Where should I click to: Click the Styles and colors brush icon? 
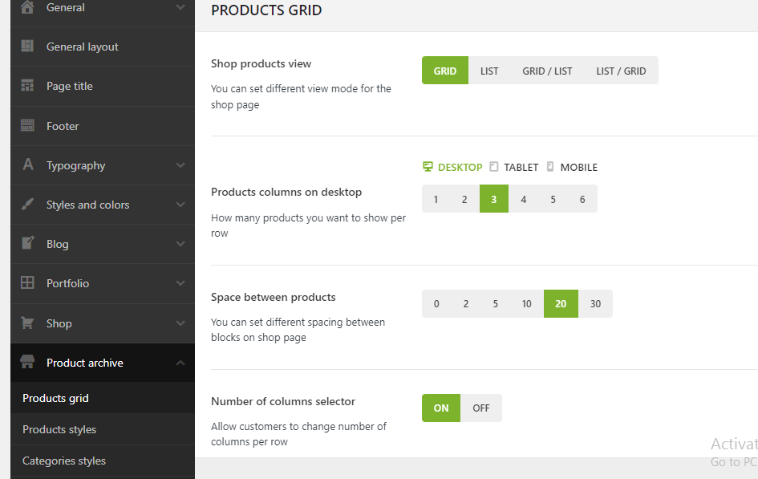[27, 205]
